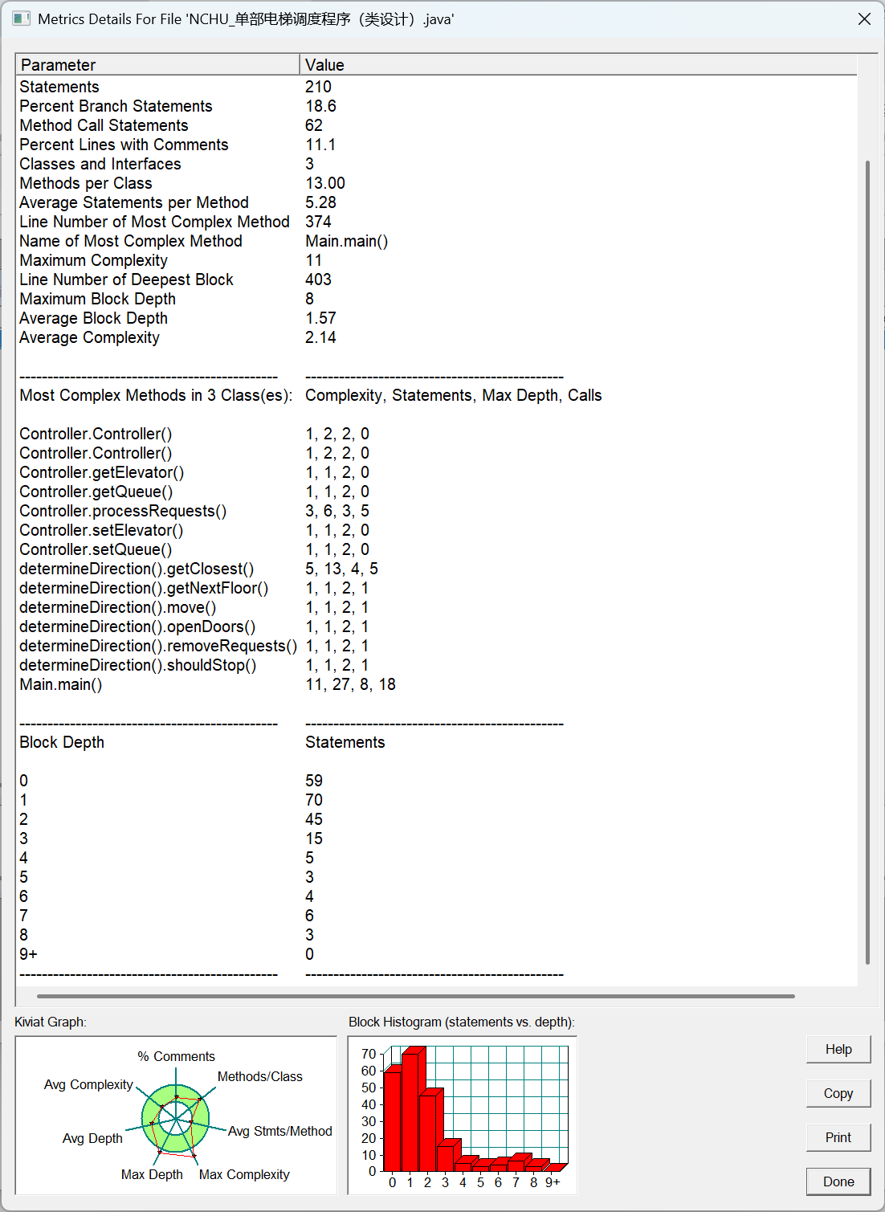The height and width of the screenshot is (1212, 885).
Task: Click Complexity, Statements, Max Depth, Calls header
Action: [x=454, y=395]
